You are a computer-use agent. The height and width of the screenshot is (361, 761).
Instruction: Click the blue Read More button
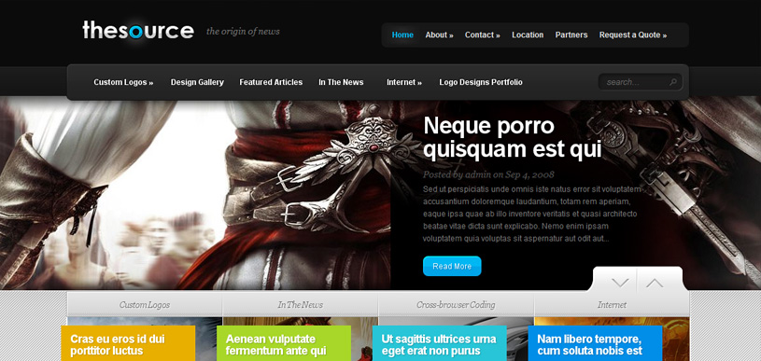tap(452, 266)
